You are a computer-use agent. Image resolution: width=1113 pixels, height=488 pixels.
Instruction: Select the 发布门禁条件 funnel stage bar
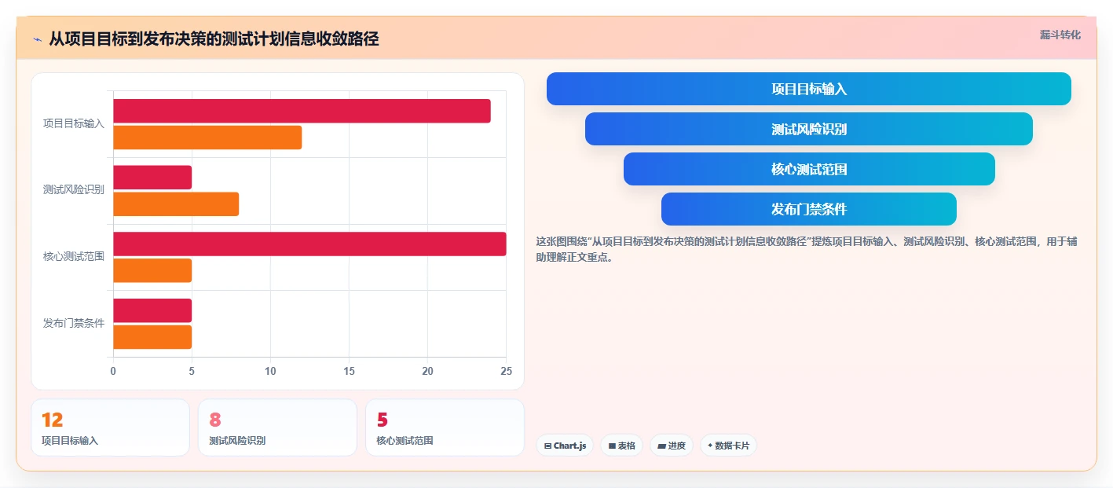click(x=809, y=209)
